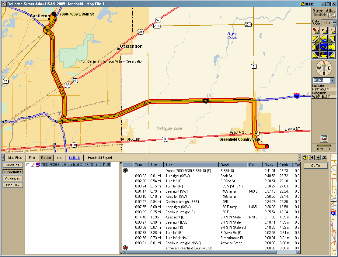The height and width of the screenshot is (257, 338).
Task: Open the NetLink link tab
Action: [74, 158]
